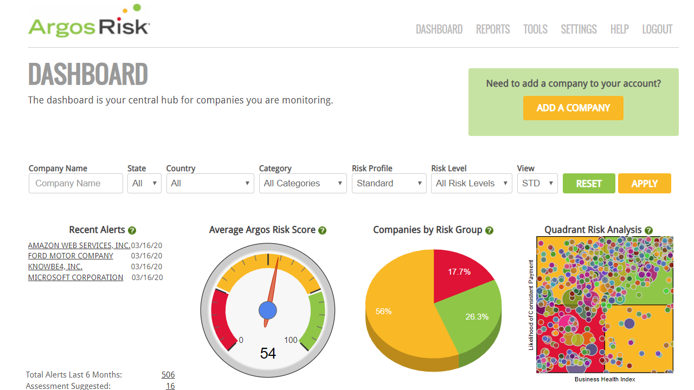Screen dimensions: 694x390
Task: Click the 03/16/20 date beside Ford Motor Company
Action: pos(147,256)
